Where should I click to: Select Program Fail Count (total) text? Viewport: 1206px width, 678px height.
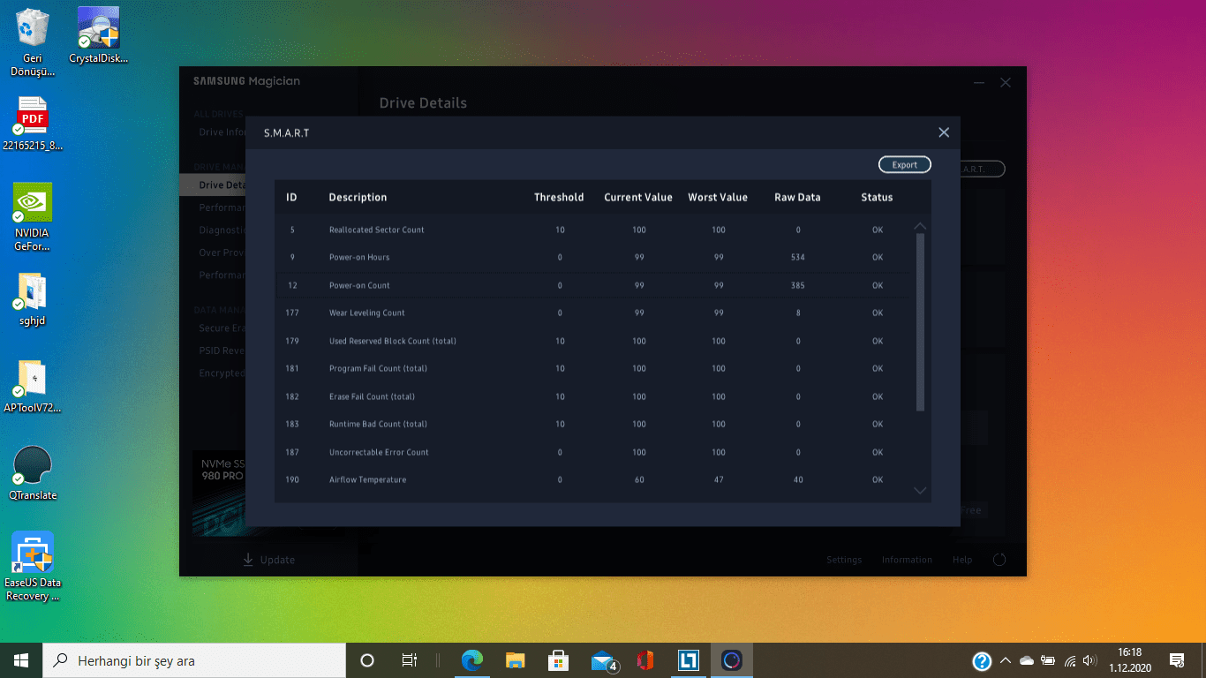(x=378, y=369)
